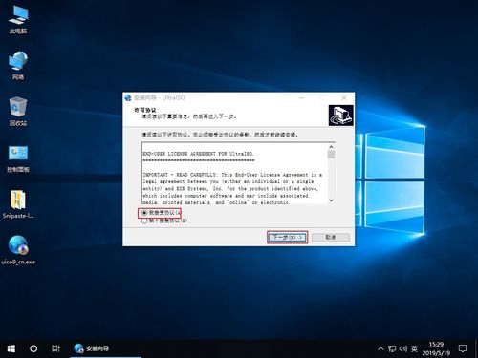Open the 此电脑 desktop icon
This screenshot has width=478, height=358.
click(18, 20)
